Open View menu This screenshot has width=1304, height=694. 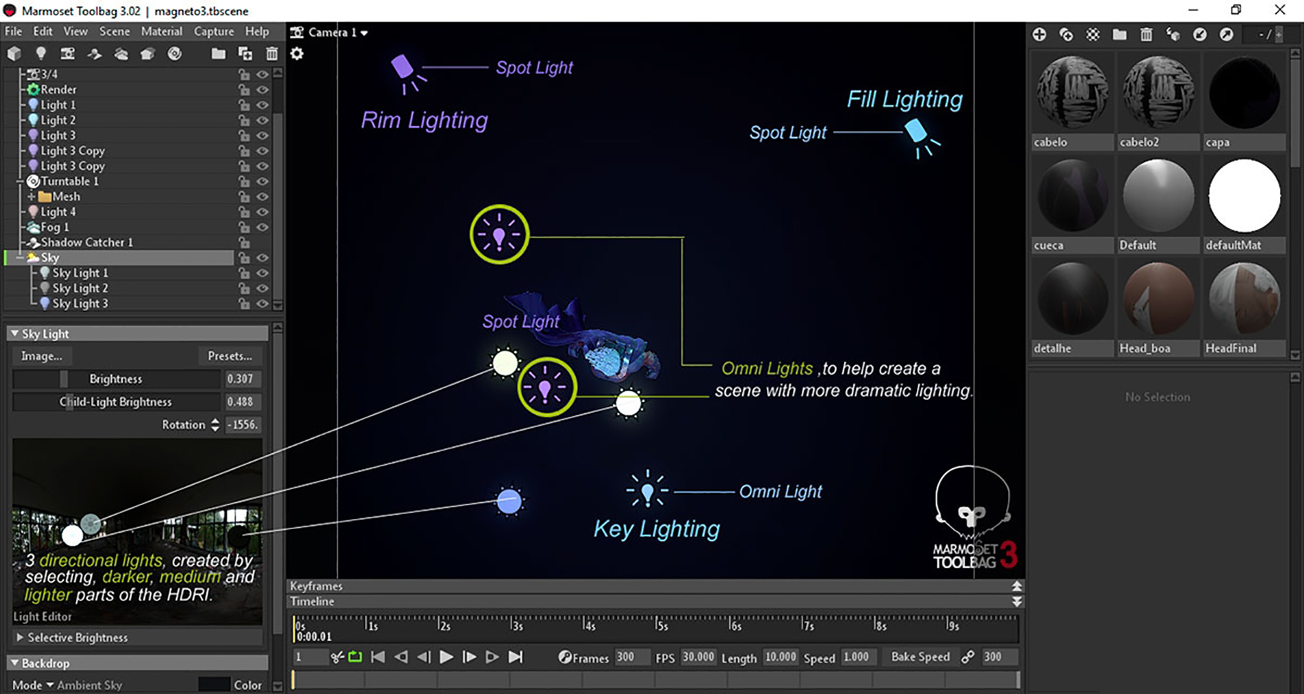pyautogui.click(x=75, y=32)
